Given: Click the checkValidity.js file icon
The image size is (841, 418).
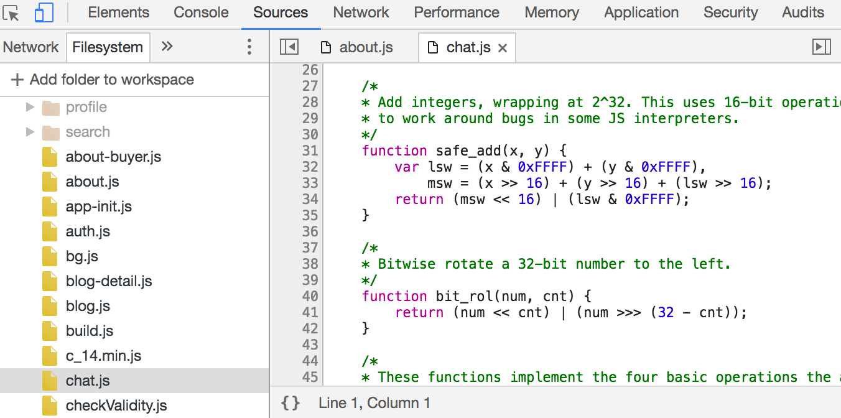Looking at the screenshot, I should coord(50,406).
